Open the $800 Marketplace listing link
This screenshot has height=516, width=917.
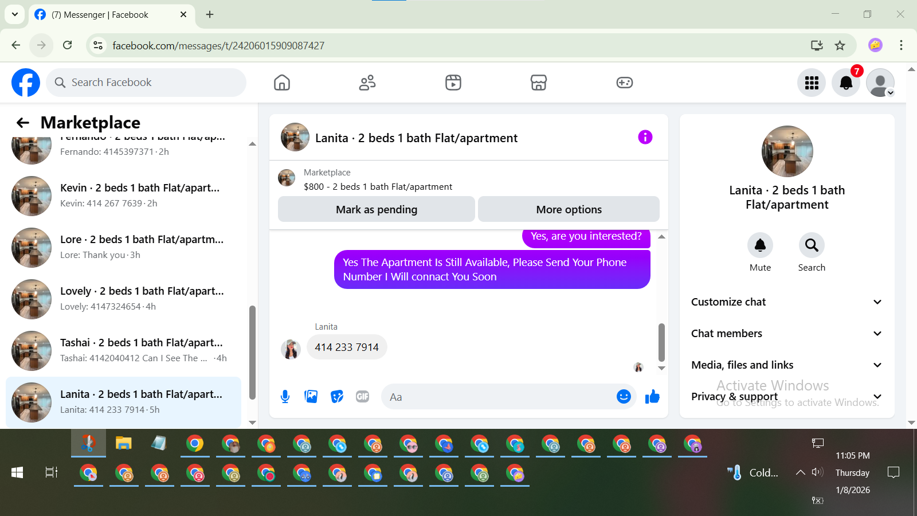pos(378,187)
